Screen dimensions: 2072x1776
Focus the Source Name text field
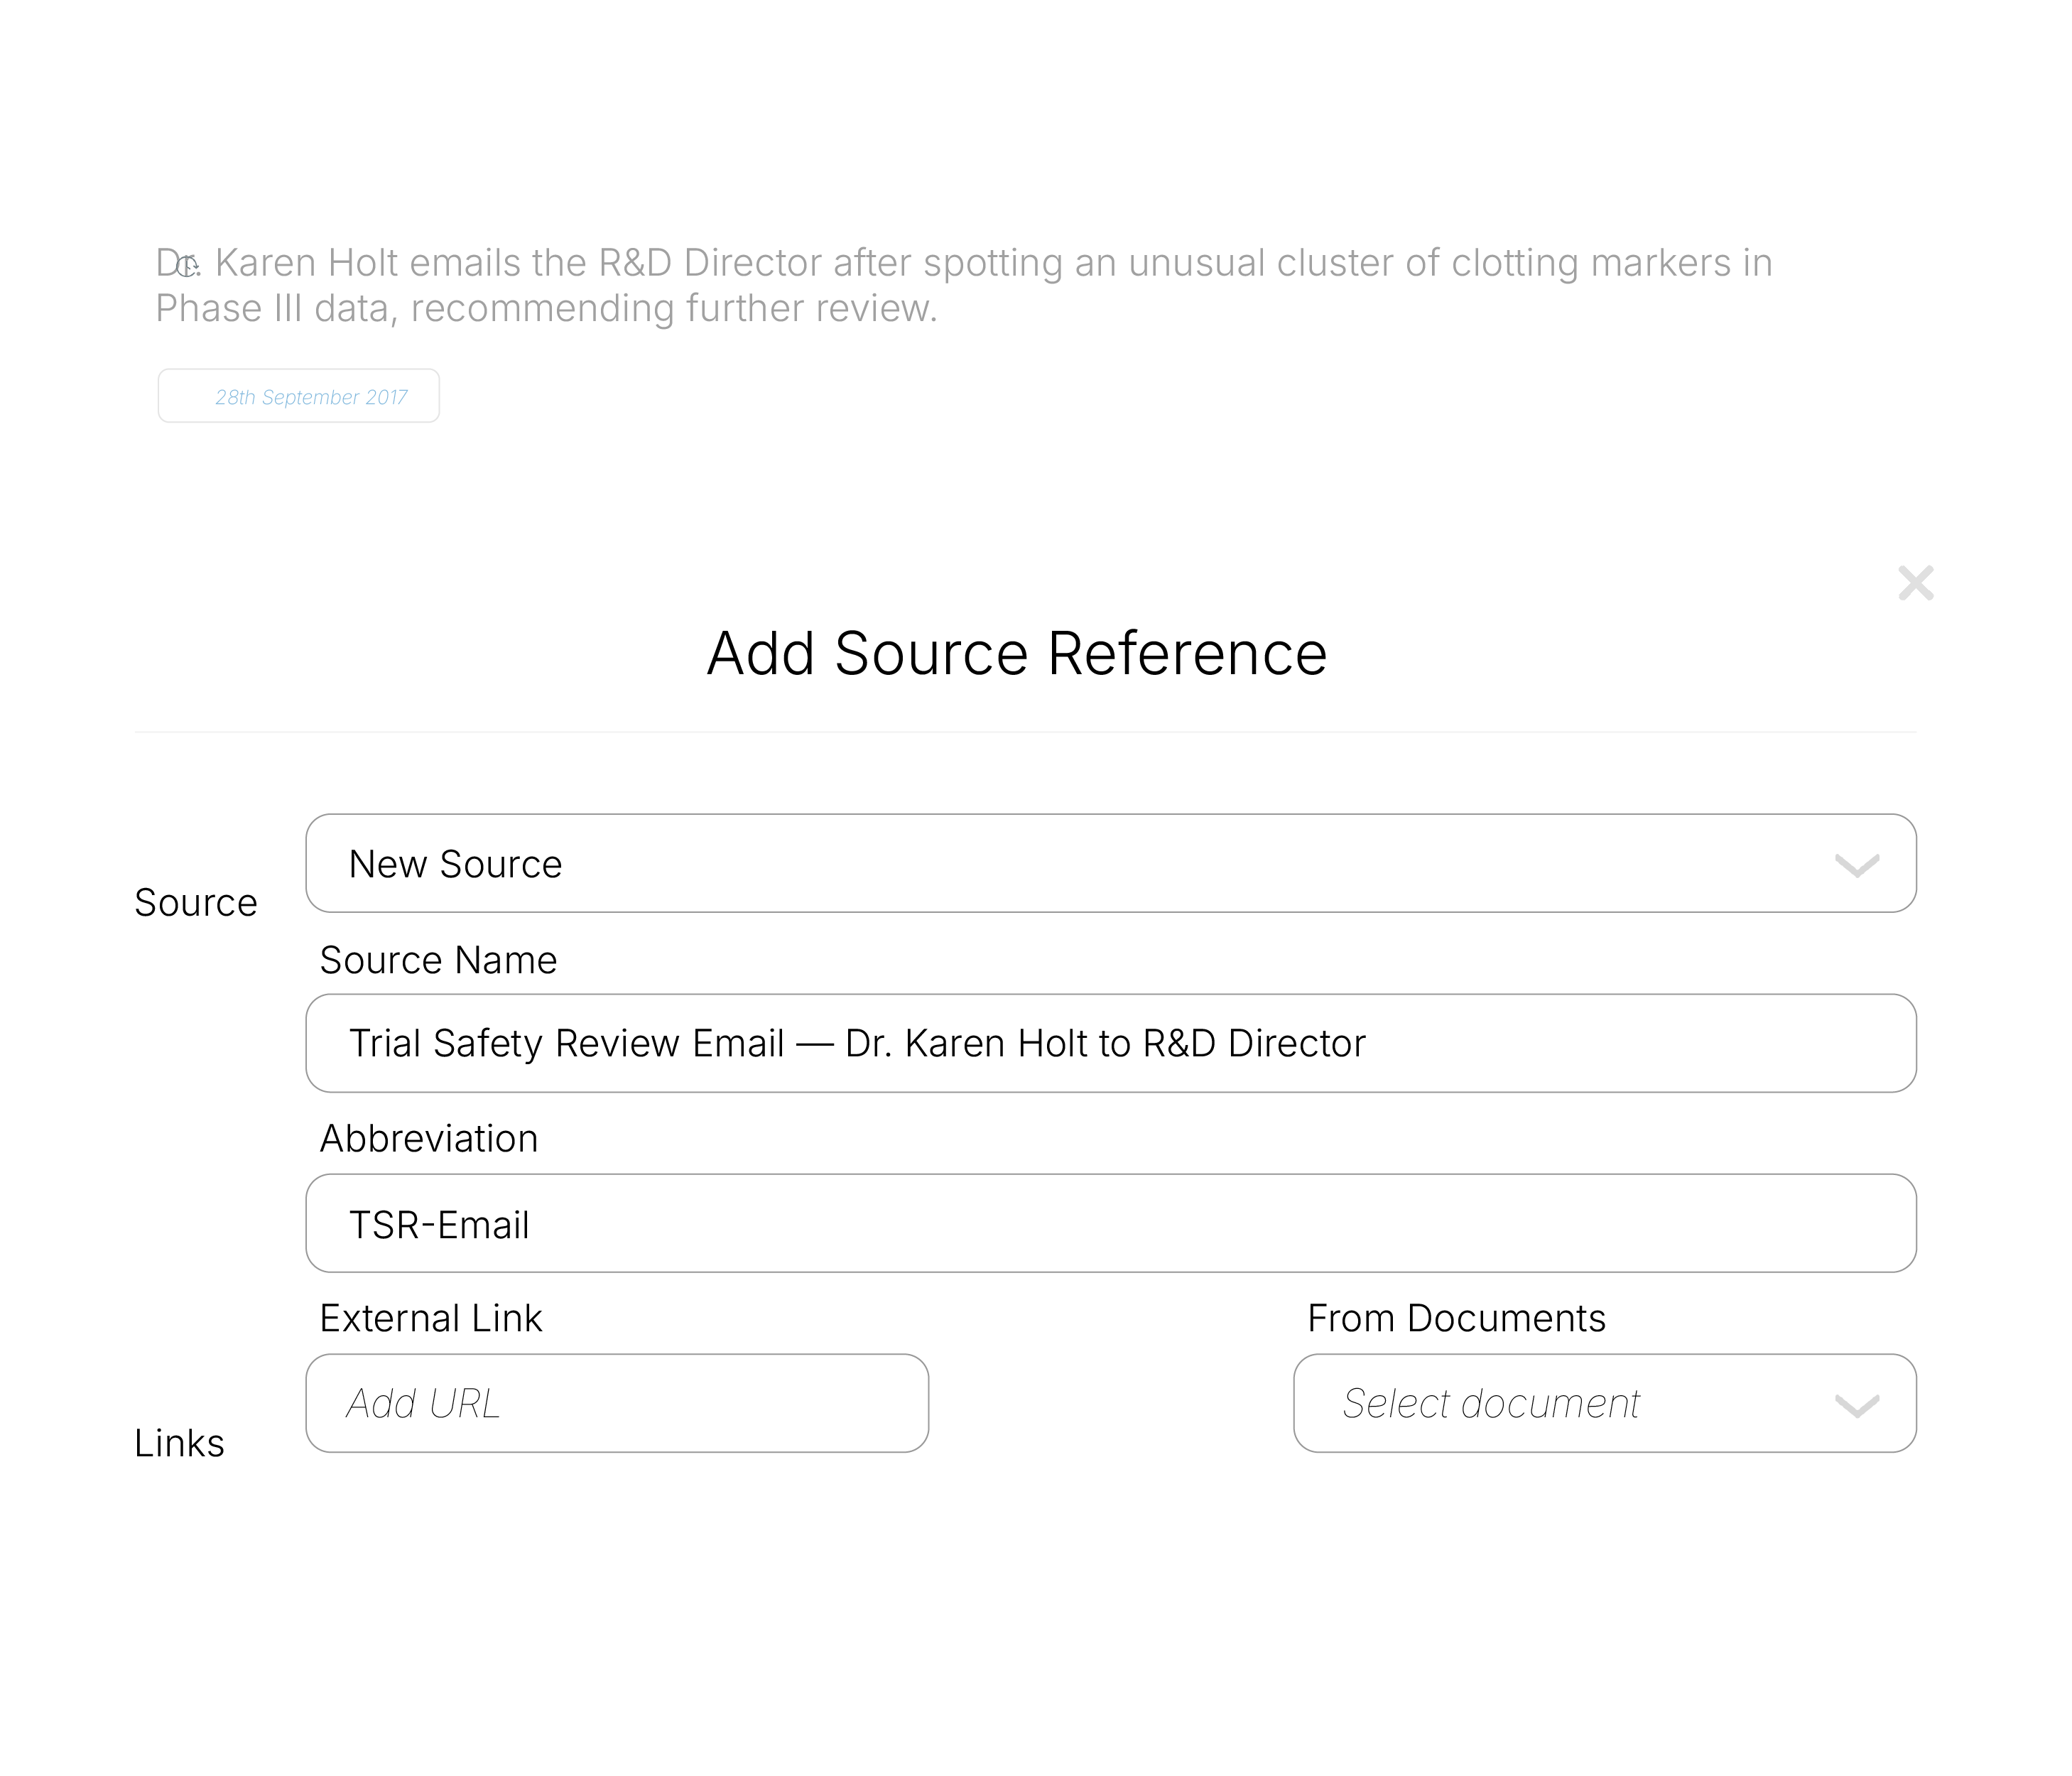tap(1110, 1043)
